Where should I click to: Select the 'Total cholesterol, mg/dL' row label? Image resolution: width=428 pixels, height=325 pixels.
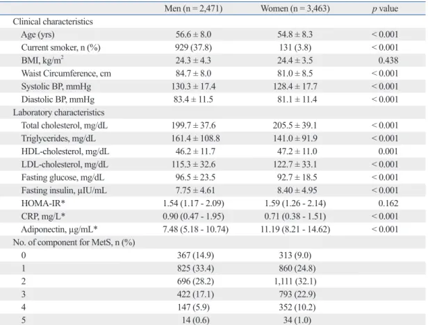(x=64, y=126)
